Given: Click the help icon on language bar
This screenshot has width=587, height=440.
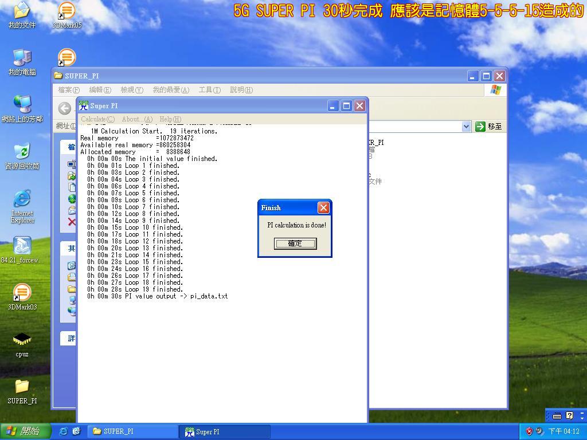Looking at the screenshot, I should click(569, 416).
